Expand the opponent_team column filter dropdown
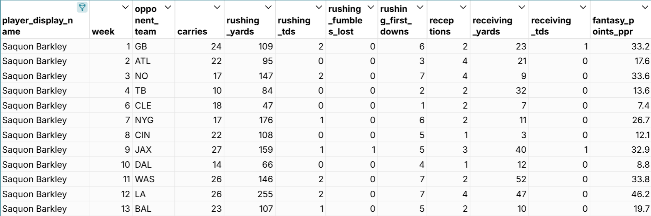Viewport: 651px width, 216px height. [168, 7]
